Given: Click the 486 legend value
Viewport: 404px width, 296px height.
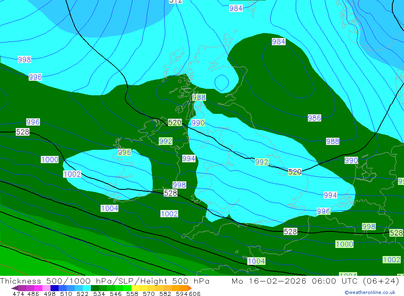Looking at the screenshot, I should point(33,294).
